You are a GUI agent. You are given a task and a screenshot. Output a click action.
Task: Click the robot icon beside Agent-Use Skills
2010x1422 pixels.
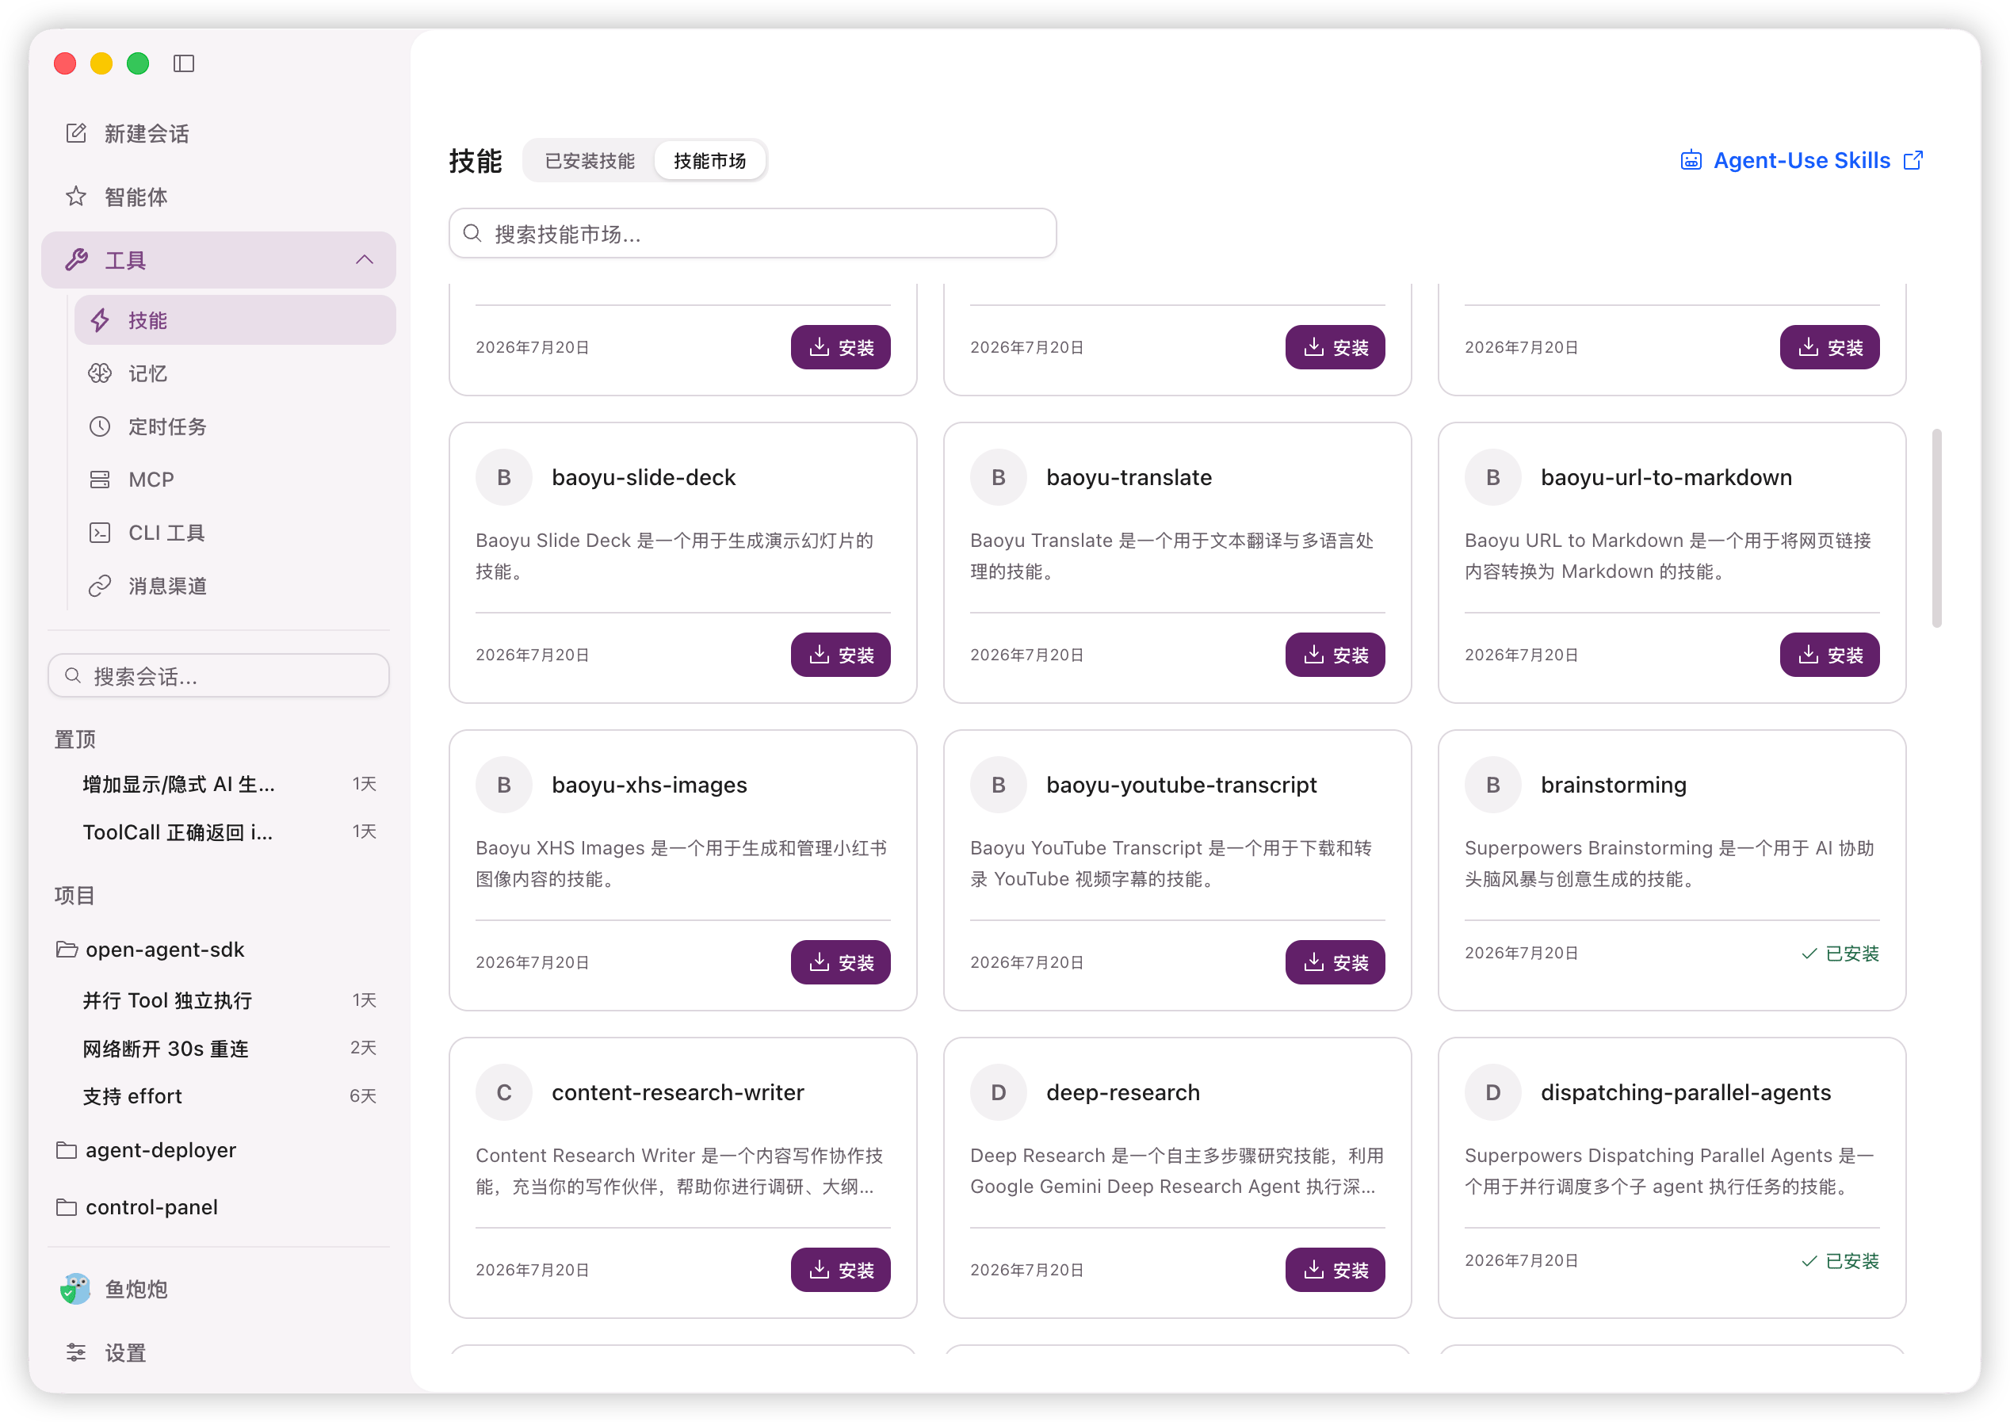[1691, 160]
